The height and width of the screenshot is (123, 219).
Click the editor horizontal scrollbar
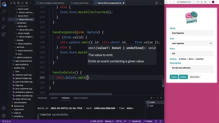pos(81,94)
